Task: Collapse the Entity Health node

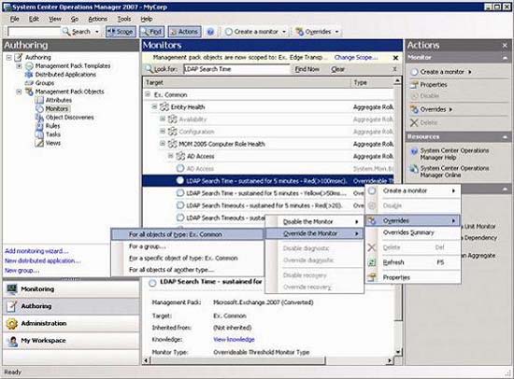Action: 154,106
